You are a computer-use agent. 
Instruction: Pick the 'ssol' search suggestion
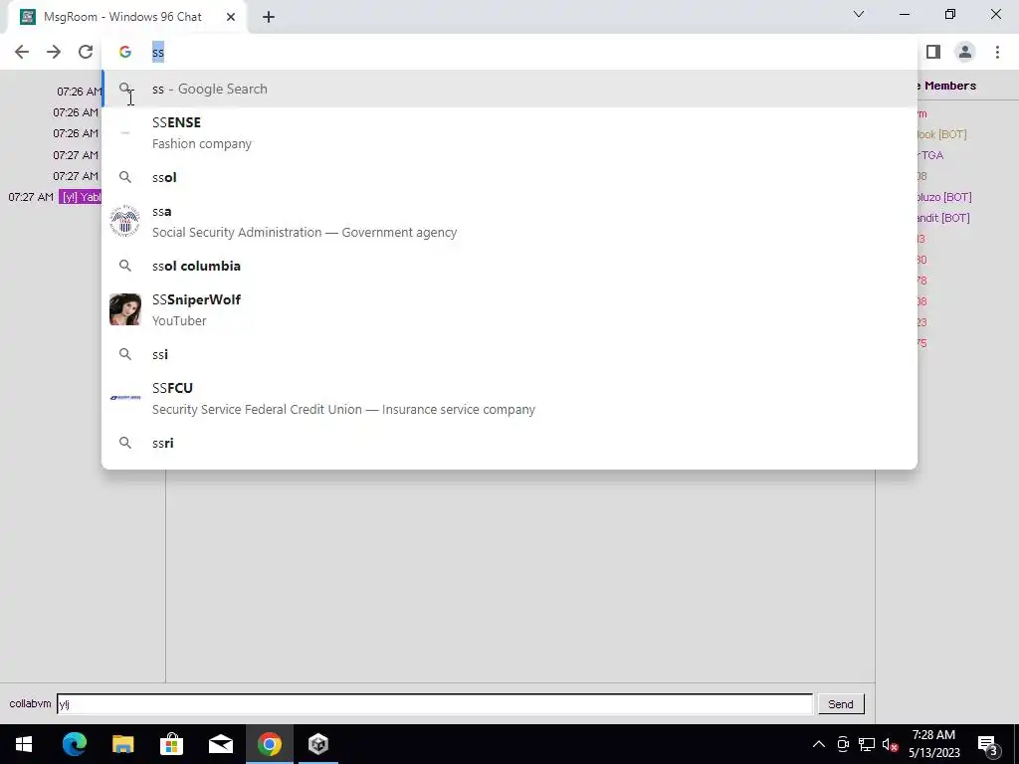pos(509,177)
